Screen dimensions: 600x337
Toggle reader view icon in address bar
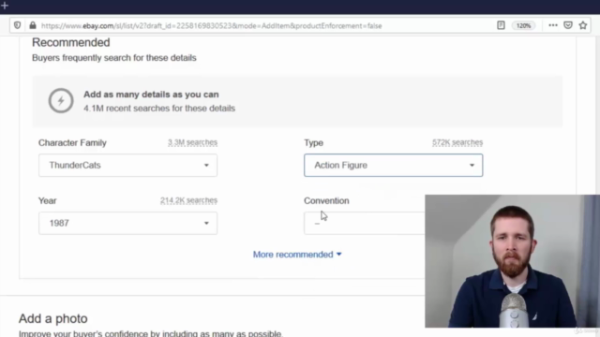pos(501,25)
